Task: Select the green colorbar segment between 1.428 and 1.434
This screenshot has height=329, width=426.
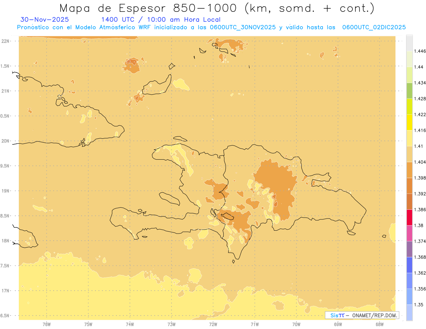Action: [409, 91]
